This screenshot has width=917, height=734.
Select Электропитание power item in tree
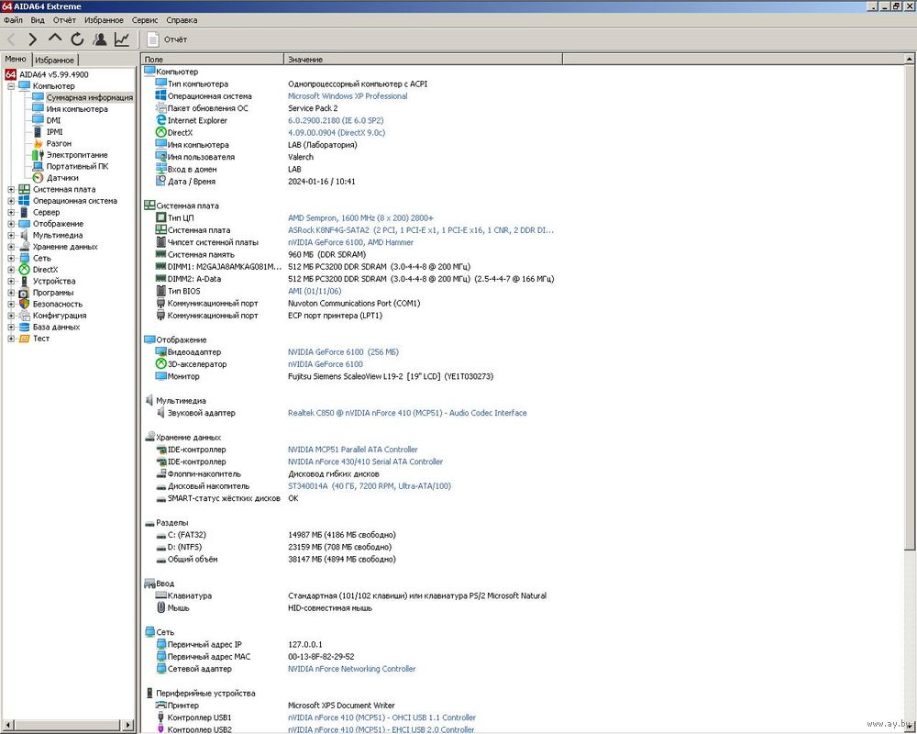click(76, 155)
